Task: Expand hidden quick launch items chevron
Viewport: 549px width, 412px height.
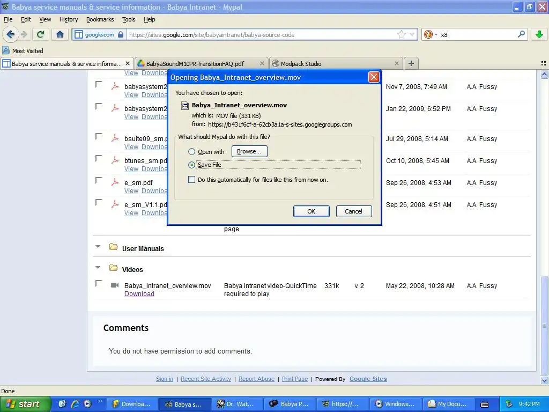Action: [100, 401]
